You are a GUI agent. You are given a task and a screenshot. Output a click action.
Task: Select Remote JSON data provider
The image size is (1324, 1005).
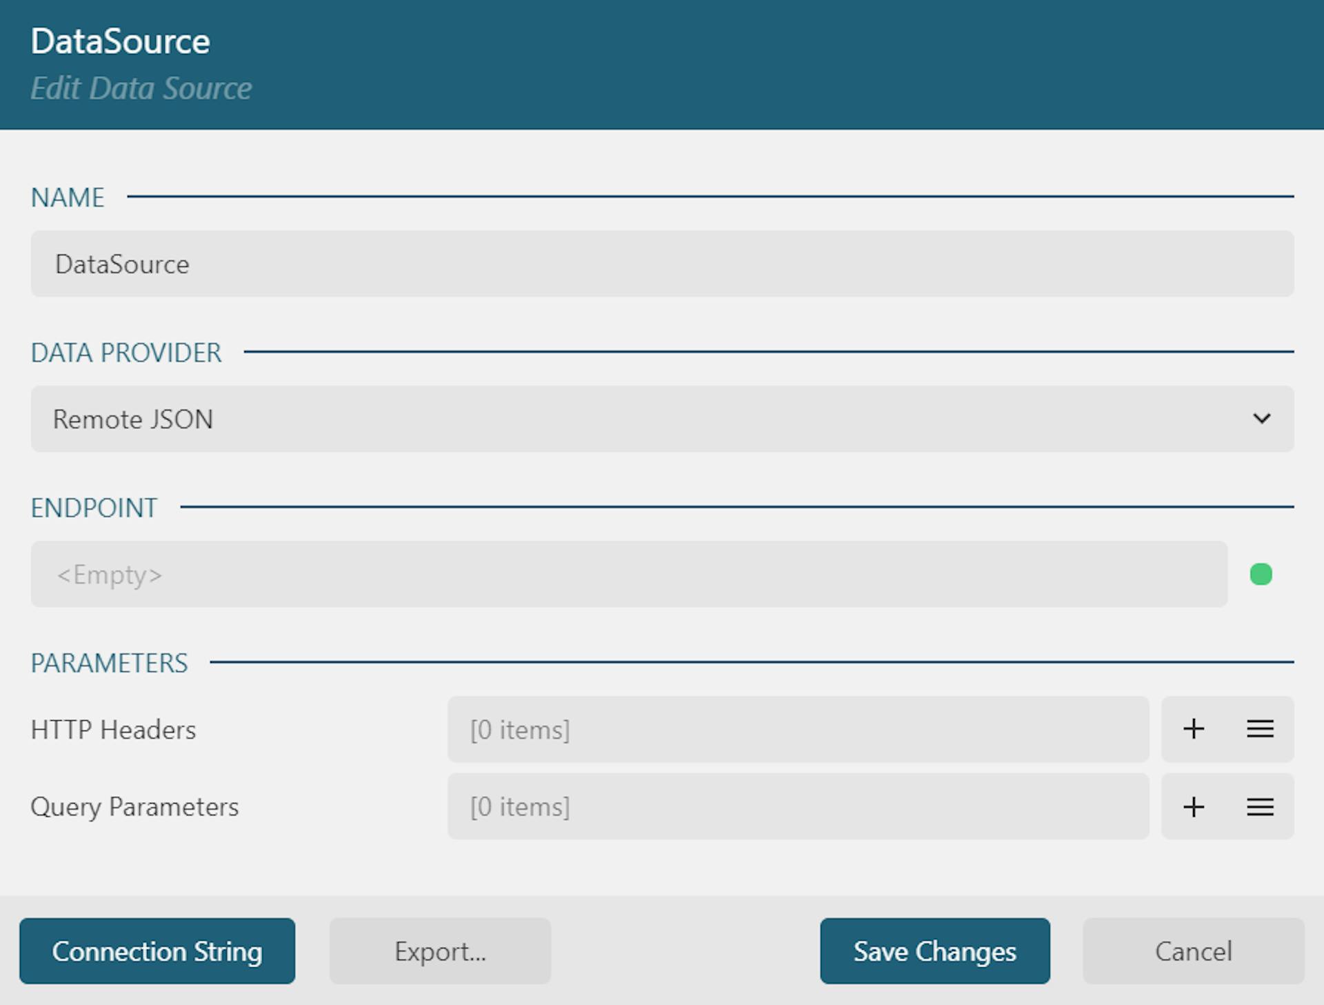pyautogui.click(x=661, y=419)
